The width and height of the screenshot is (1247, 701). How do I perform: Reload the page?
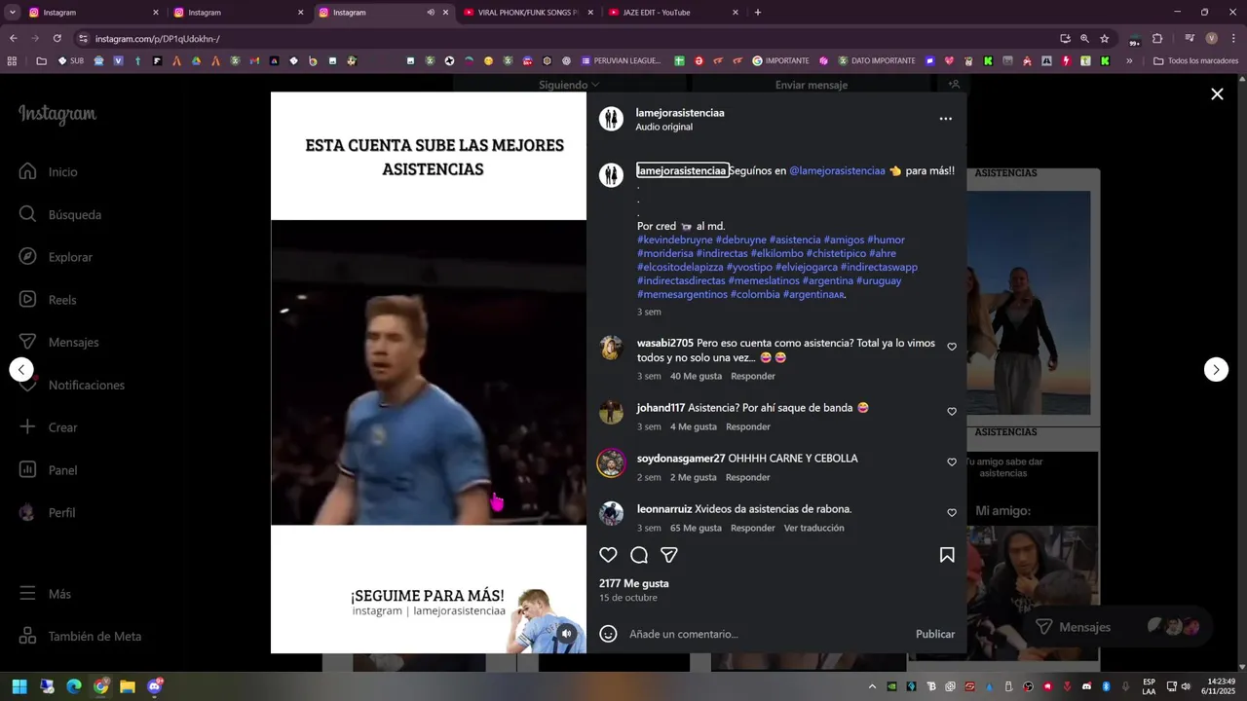(x=57, y=38)
